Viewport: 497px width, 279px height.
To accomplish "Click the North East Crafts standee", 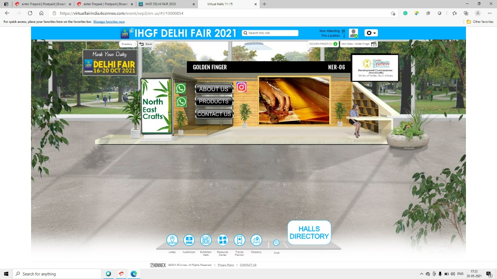I will 156,106.
